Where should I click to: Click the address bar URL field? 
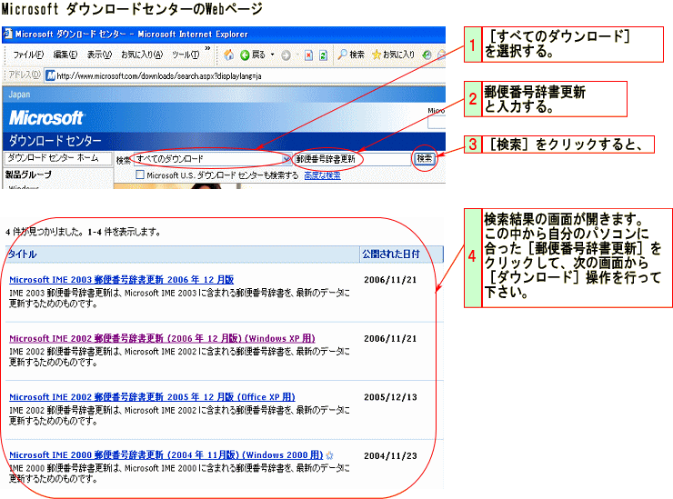coord(246,76)
